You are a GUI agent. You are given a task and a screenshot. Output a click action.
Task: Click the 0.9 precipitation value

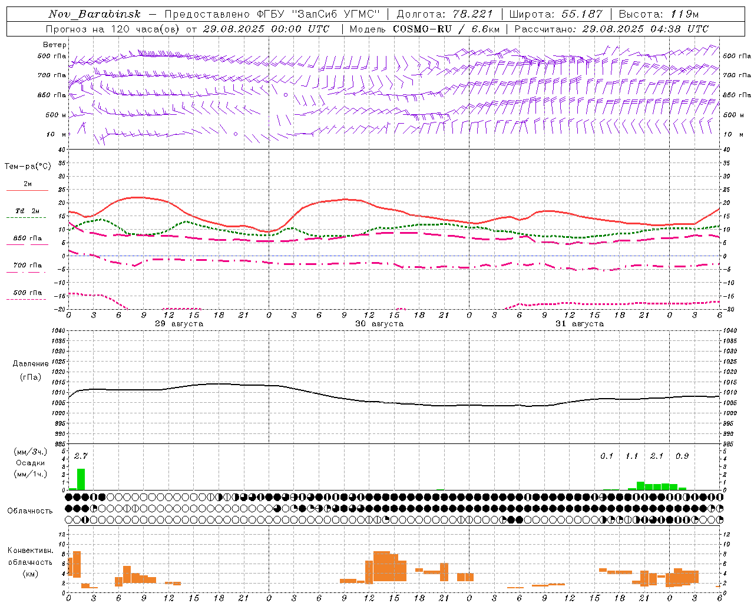tap(682, 456)
